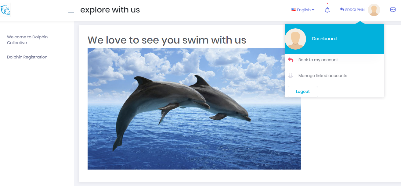Open the chat bubble icon

tap(393, 10)
